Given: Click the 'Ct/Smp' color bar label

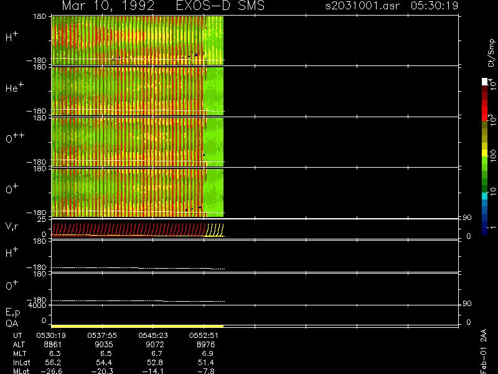Looking at the screenshot, I should [x=491, y=53].
